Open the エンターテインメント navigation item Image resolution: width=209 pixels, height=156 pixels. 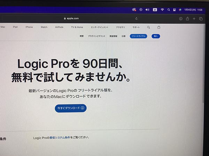click(x=99, y=27)
